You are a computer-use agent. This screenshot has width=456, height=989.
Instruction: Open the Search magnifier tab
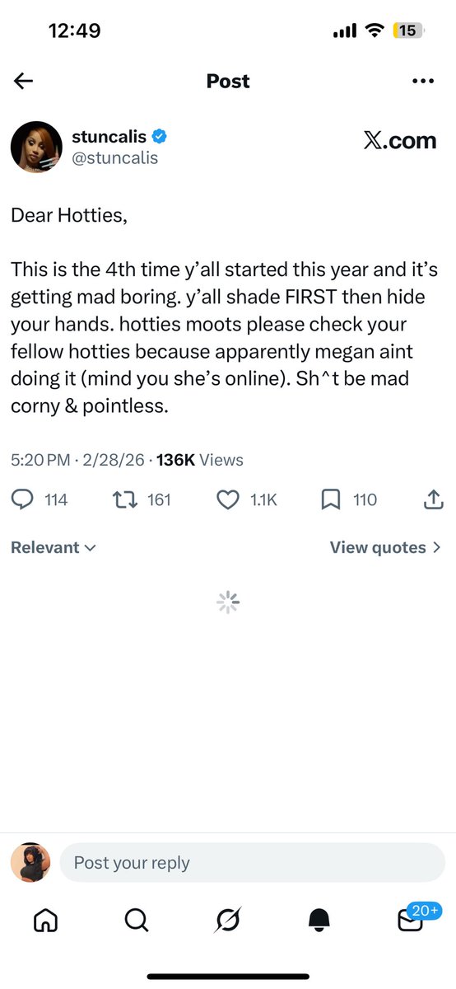137,919
